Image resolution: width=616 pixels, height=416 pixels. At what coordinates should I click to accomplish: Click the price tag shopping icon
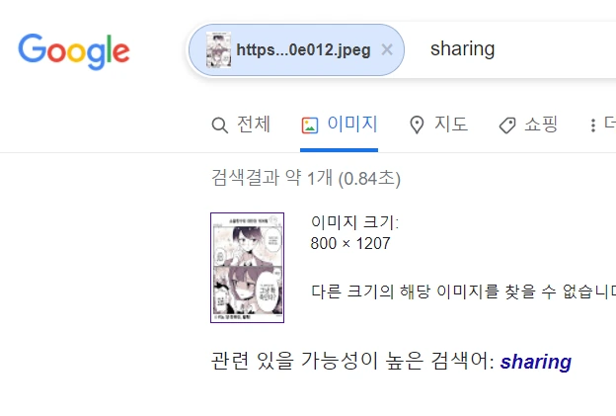coord(507,125)
